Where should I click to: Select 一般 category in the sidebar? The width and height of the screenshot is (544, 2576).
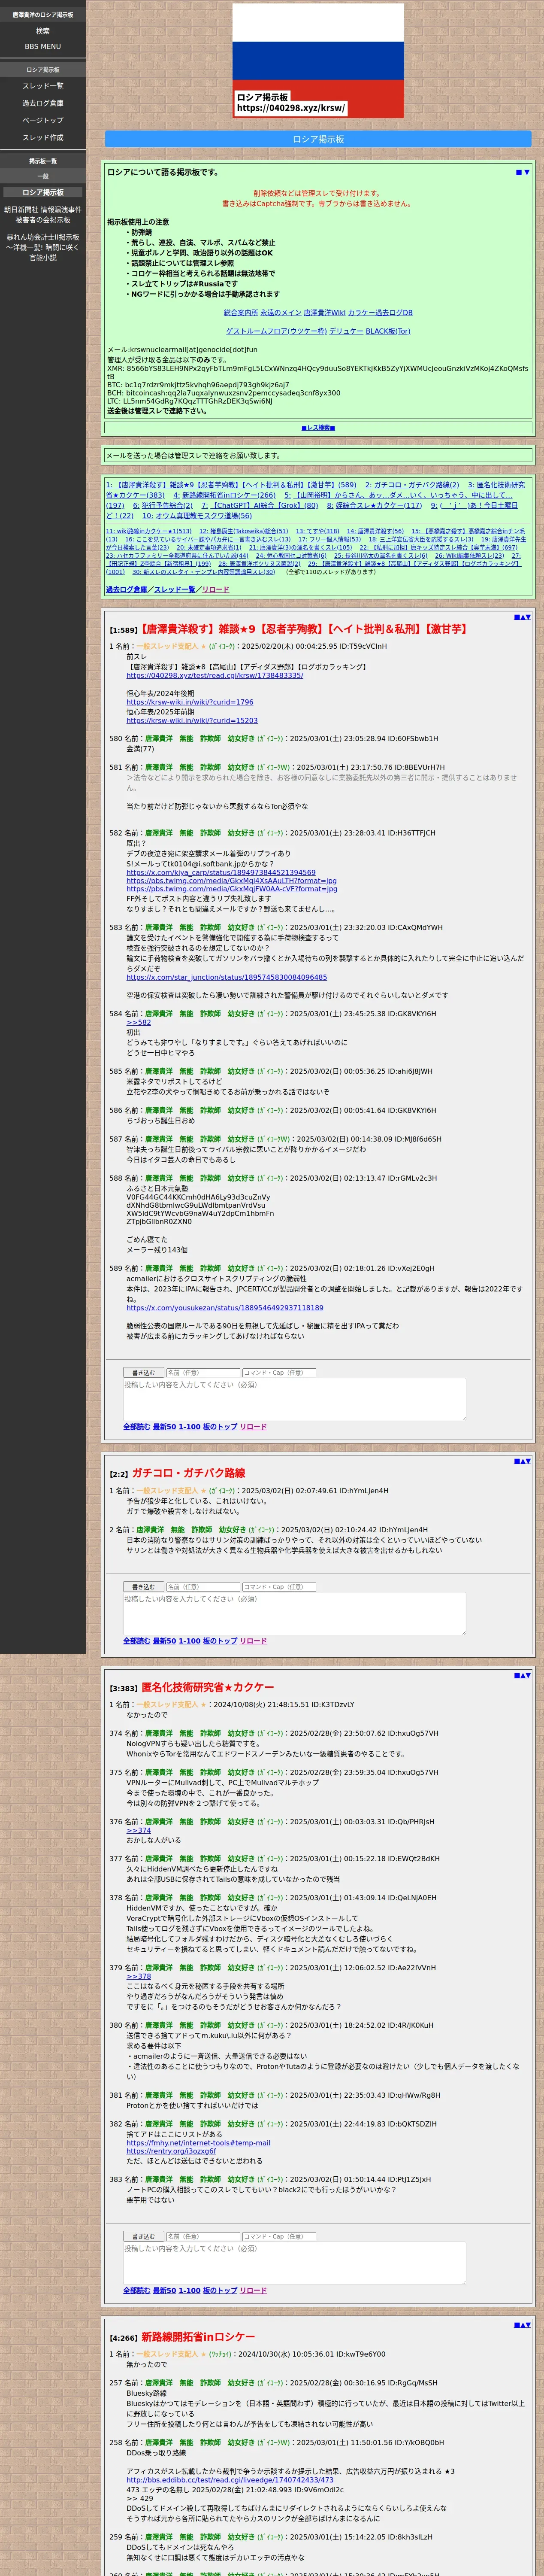(43, 176)
